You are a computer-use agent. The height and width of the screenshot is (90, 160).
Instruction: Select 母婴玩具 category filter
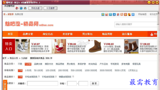pos(136,64)
